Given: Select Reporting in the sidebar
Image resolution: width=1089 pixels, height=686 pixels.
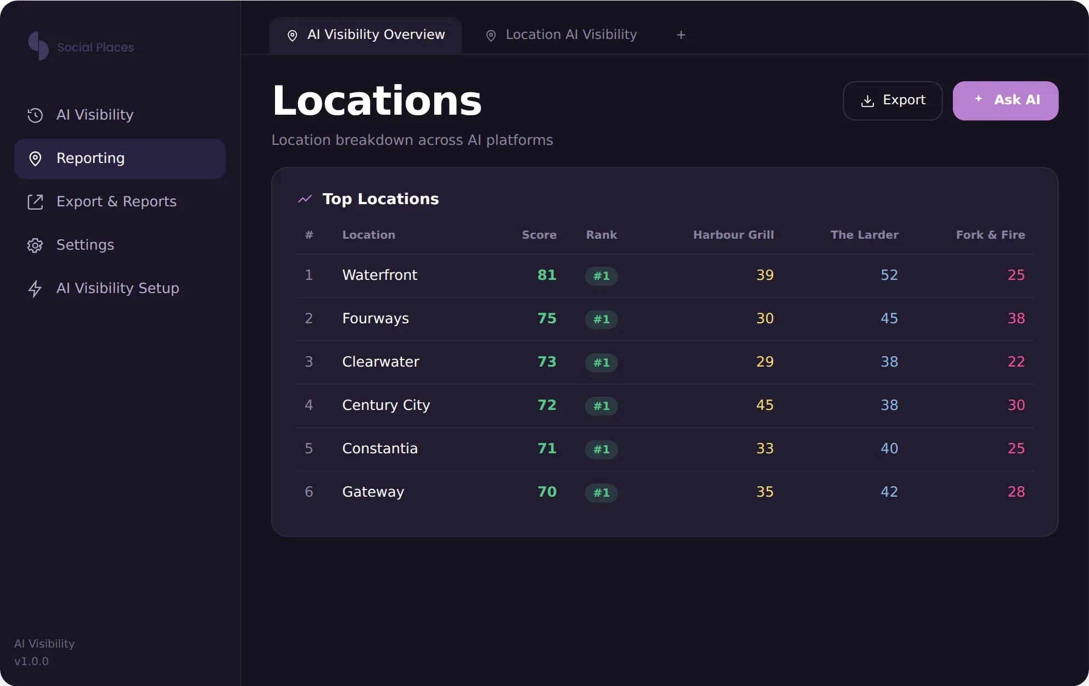Looking at the screenshot, I should [120, 159].
